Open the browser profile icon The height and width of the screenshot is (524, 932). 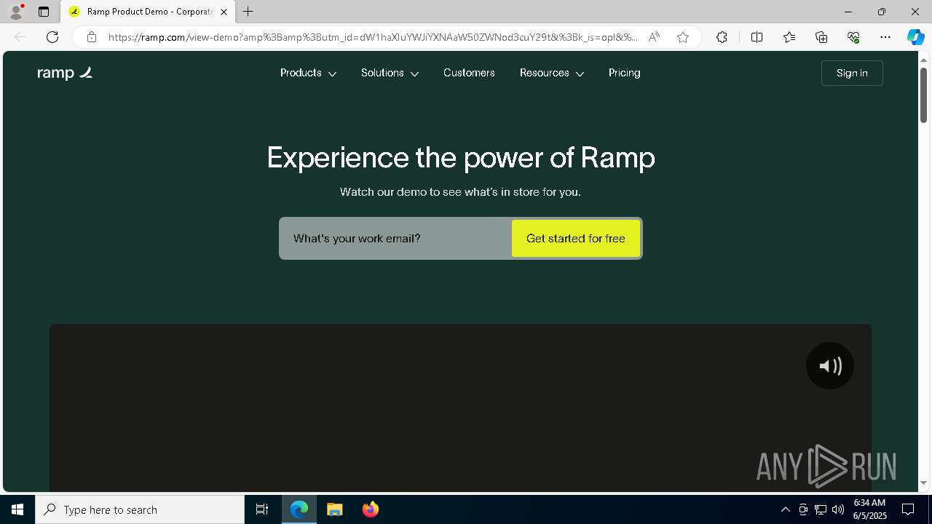(x=16, y=12)
